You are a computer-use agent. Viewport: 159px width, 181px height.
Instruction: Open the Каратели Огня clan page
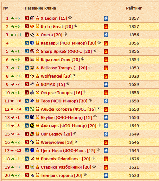60,60
